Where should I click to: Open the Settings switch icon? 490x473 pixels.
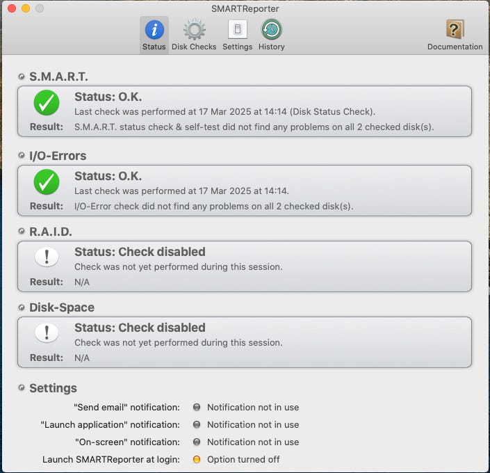click(x=238, y=29)
